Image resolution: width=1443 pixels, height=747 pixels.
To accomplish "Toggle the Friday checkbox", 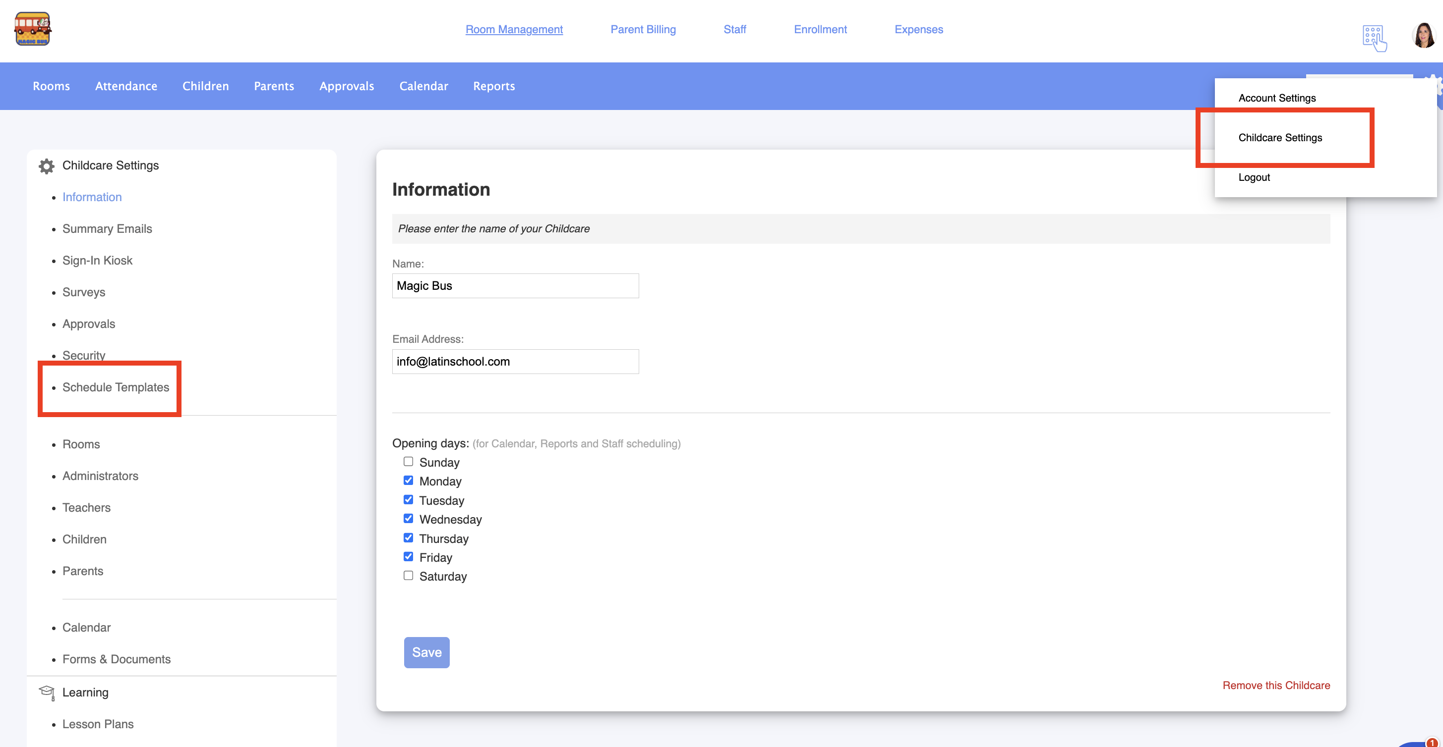I will pos(409,557).
